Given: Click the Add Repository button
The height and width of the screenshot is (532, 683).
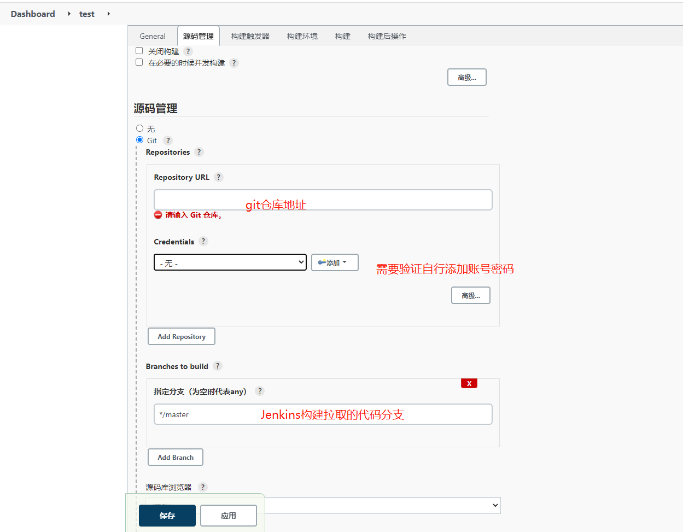Looking at the screenshot, I should (x=182, y=336).
